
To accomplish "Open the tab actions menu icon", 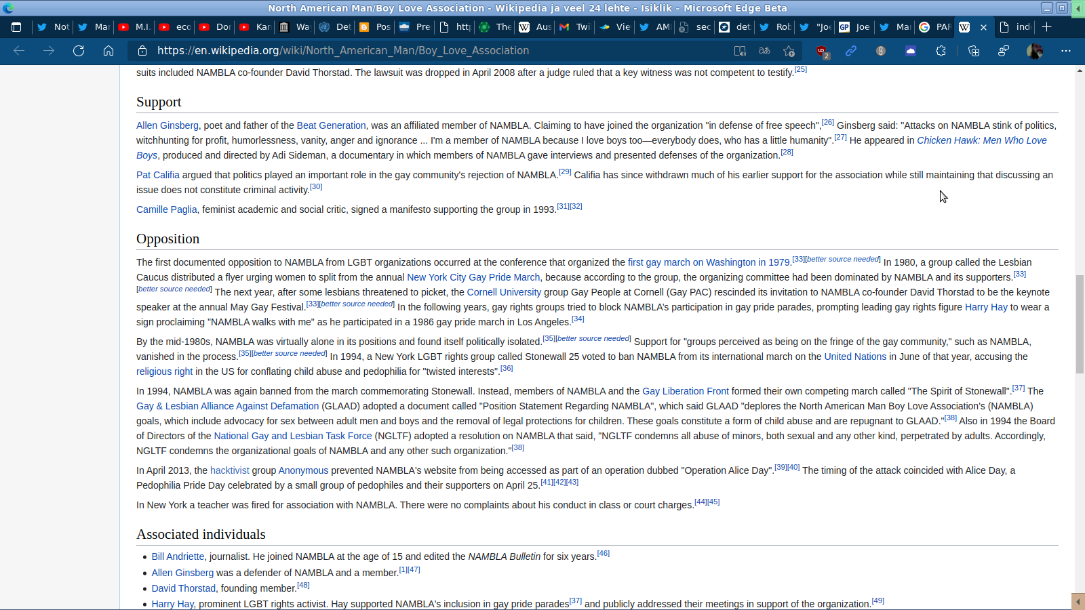I will click(16, 27).
